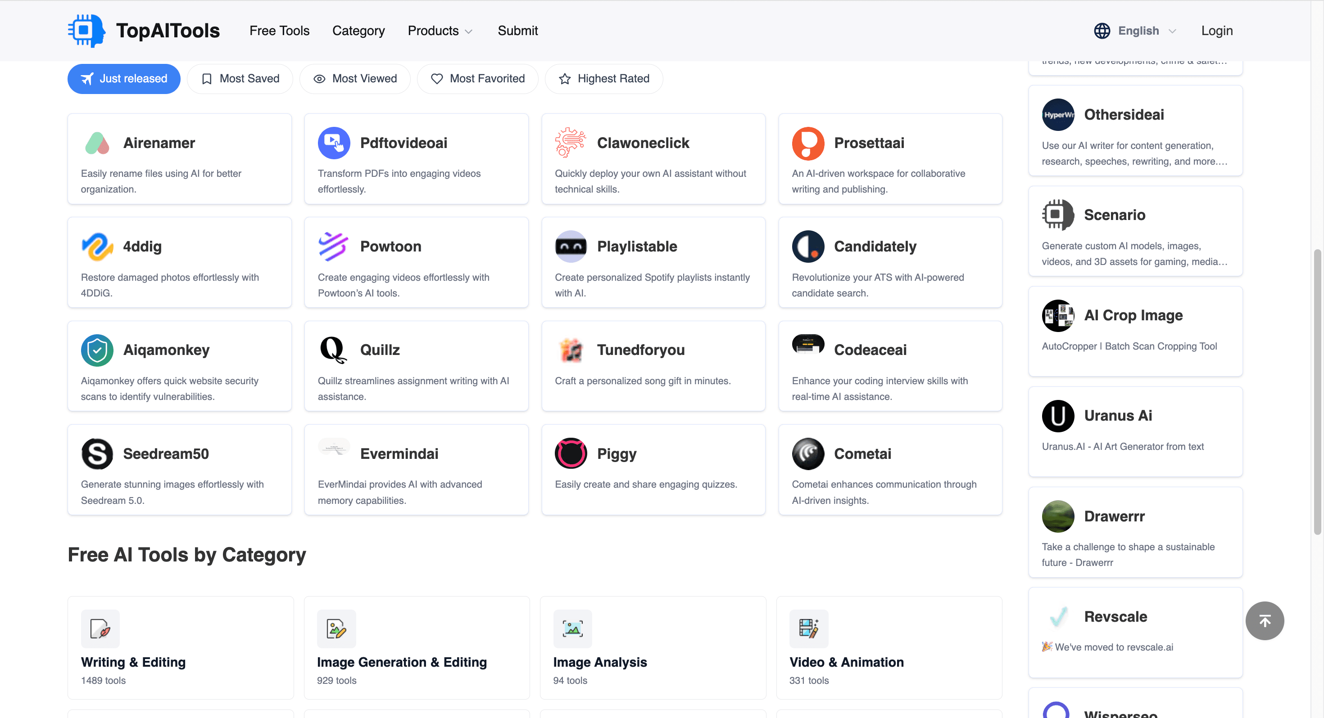Click the '94 tools' count text
Image resolution: width=1324 pixels, height=718 pixels.
tap(570, 681)
